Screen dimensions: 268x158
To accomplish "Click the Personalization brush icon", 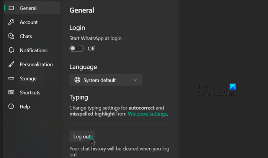I will pos(11,64).
